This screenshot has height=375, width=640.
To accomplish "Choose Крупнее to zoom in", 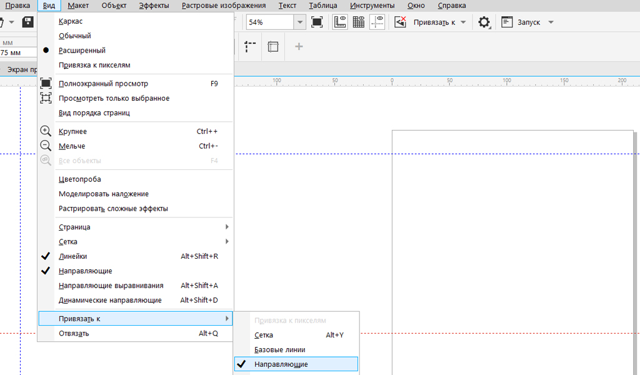I will pos(72,132).
